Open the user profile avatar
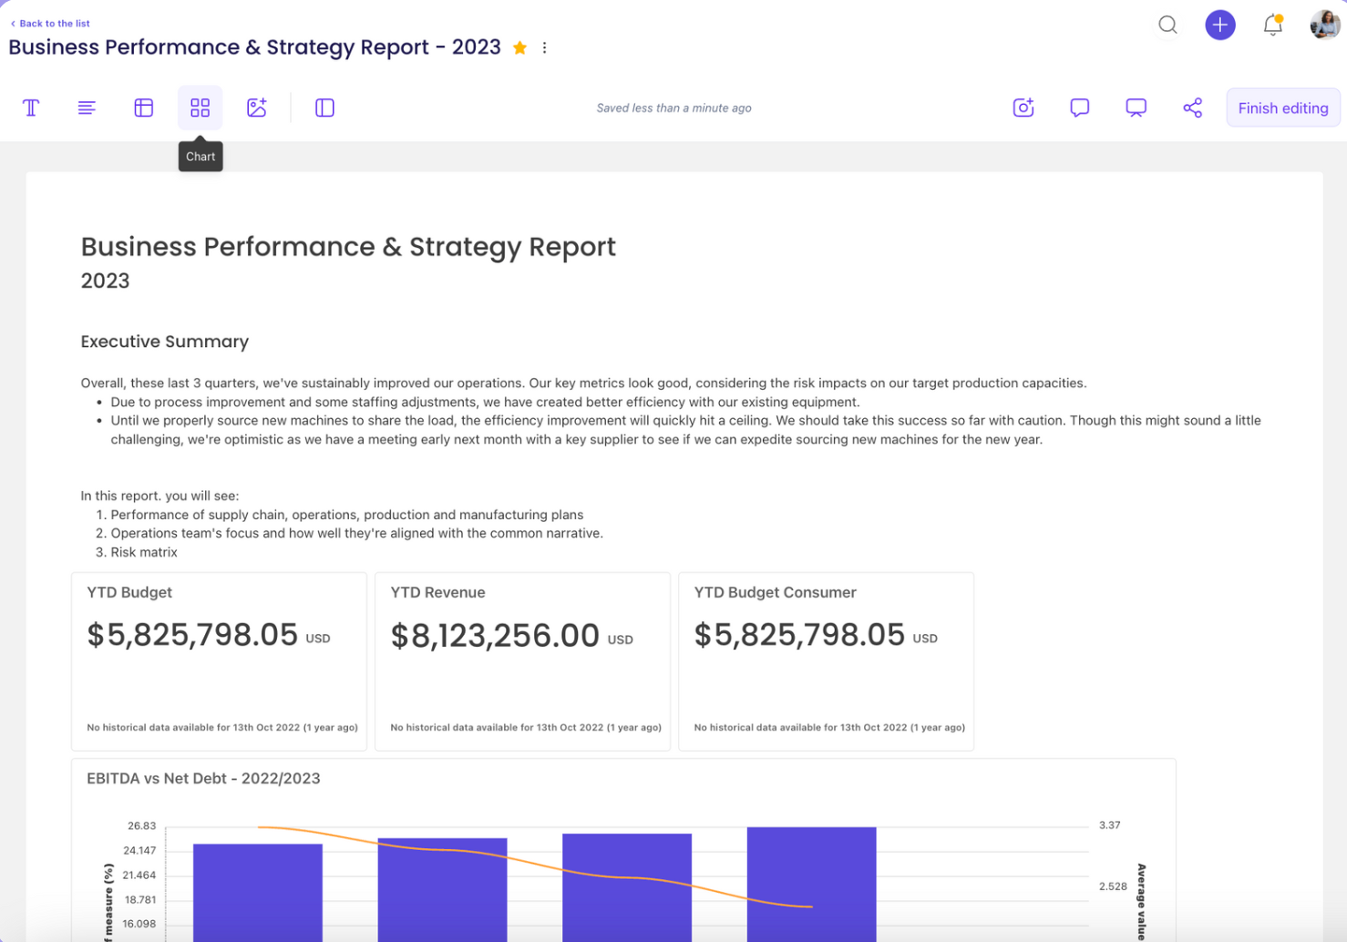The width and height of the screenshot is (1347, 942). coord(1323,25)
